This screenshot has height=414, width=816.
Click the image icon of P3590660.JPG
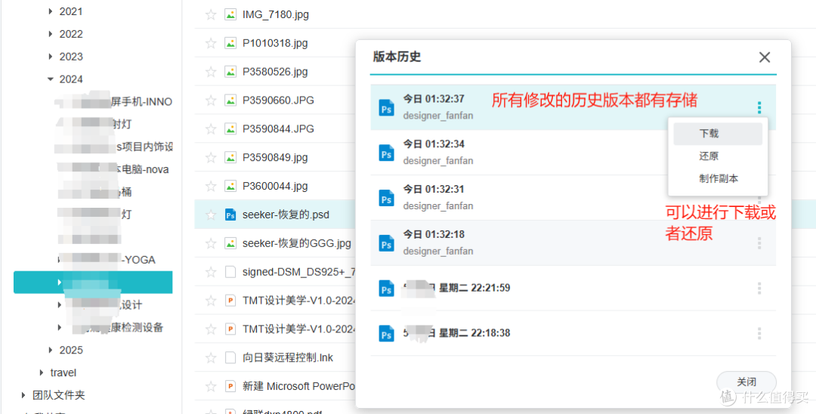pos(230,100)
